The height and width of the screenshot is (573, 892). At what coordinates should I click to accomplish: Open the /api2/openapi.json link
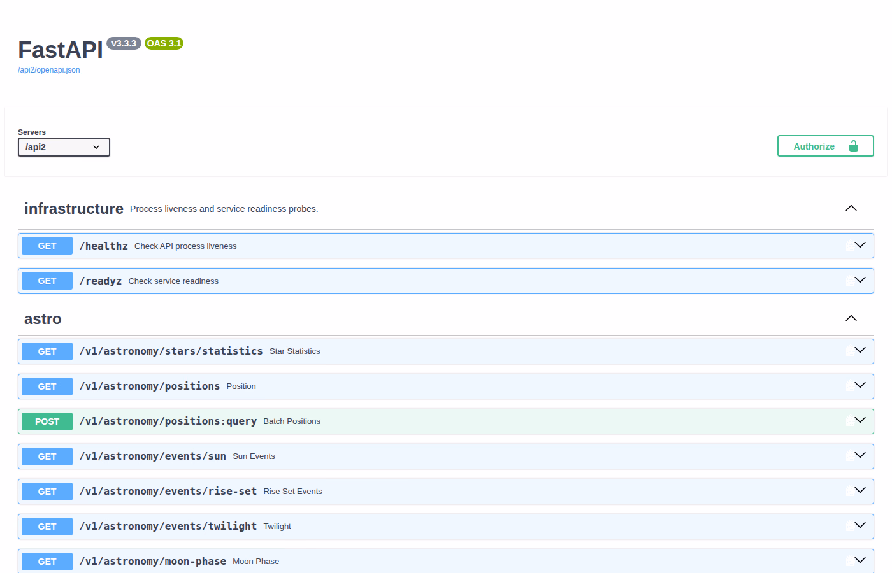coord(49,70)
